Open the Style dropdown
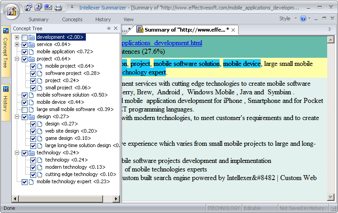 [287, 19]
